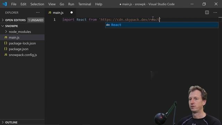This screenshot has width=222, height=125.
Task: Restore down the VS Code window
Action: point(204,4)
